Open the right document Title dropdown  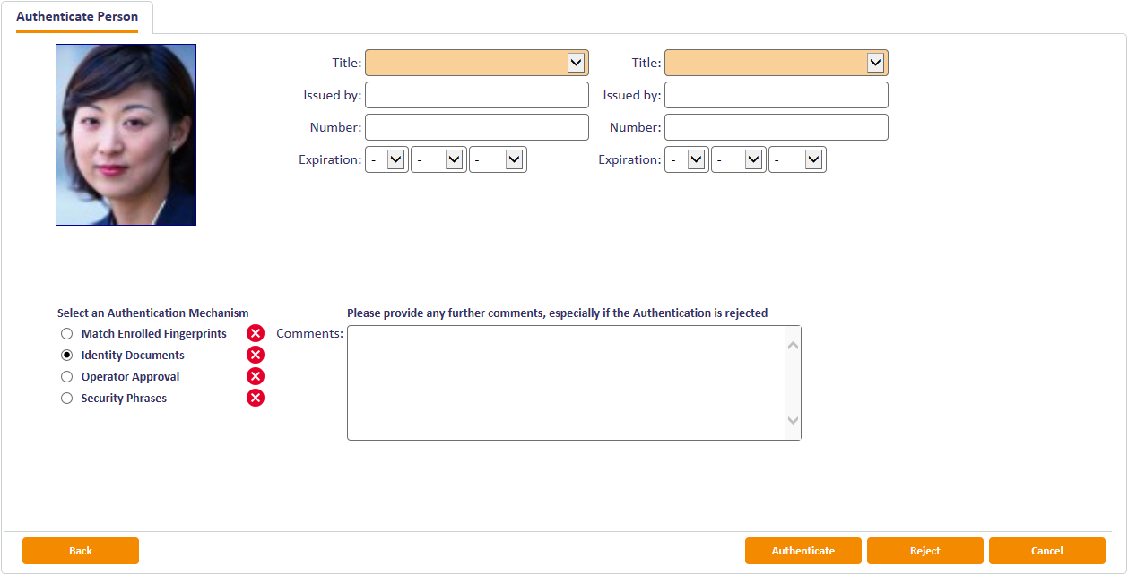[x=777, y=63]
